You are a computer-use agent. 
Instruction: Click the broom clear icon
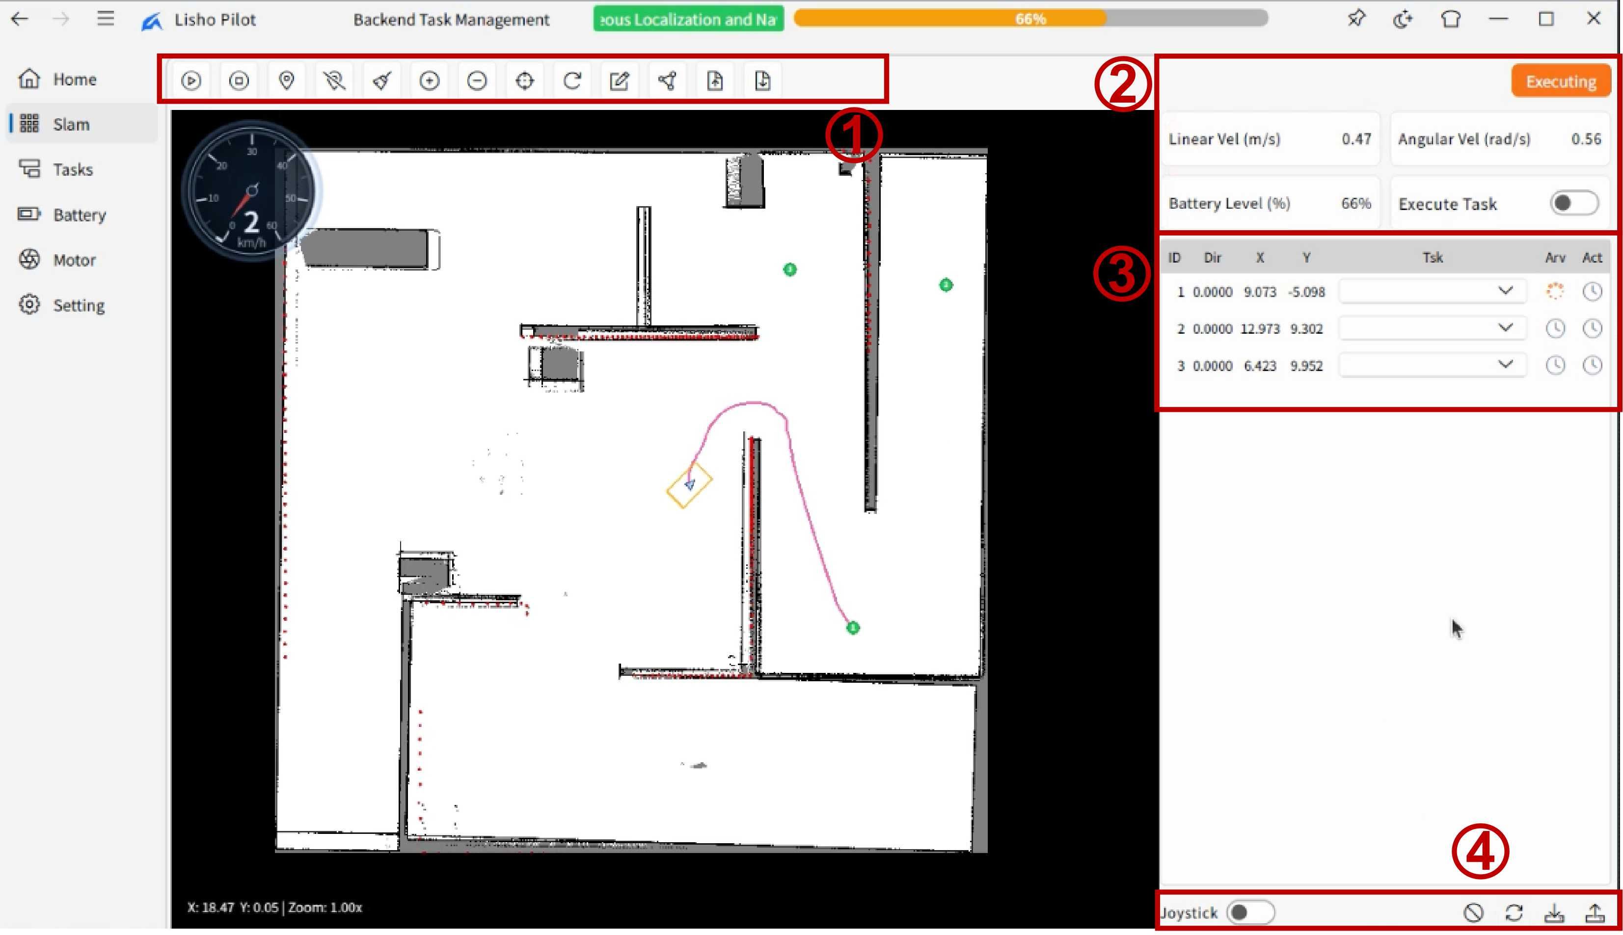(x=382, y=81)
